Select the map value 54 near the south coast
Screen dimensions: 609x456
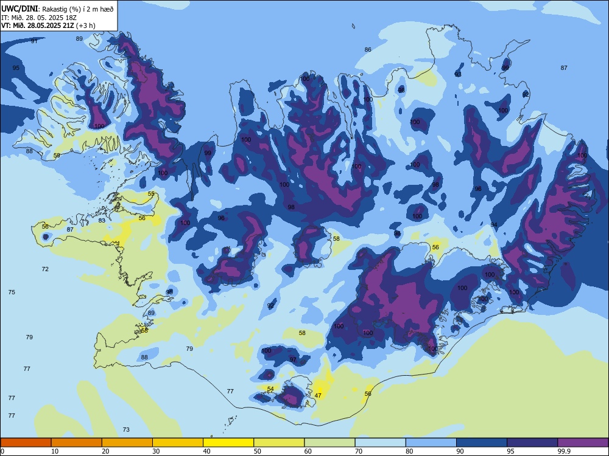(270, 389)
